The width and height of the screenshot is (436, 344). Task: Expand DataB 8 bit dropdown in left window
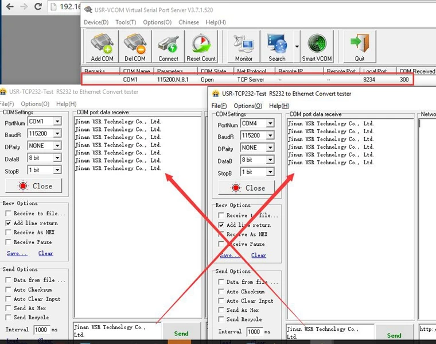coord(57,158)
